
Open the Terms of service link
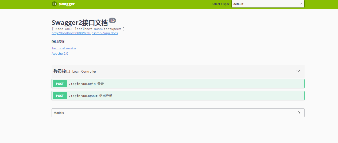pyautogui.click(x=64, y=48)
